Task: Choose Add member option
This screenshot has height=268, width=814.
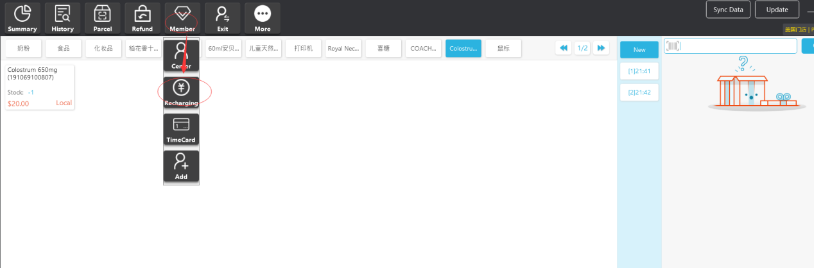Action: [x=181, y=166]
